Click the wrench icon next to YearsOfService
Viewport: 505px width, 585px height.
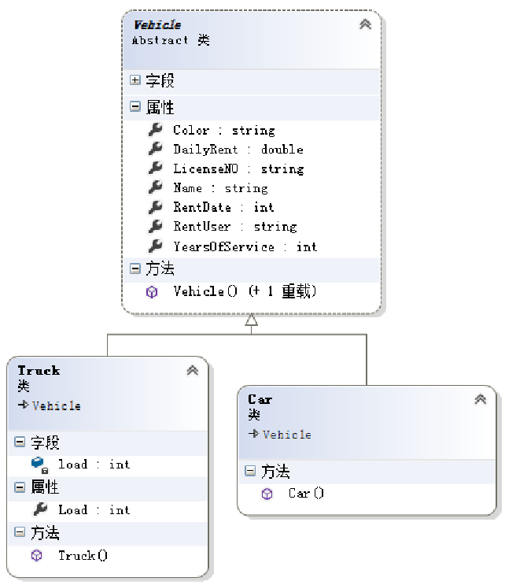click(155, 246)
